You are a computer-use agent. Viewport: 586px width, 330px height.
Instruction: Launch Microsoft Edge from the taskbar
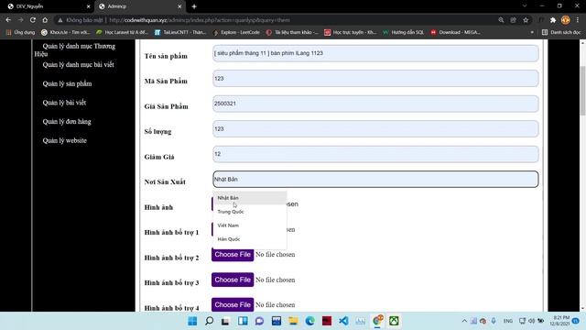(x=309, y=321)
